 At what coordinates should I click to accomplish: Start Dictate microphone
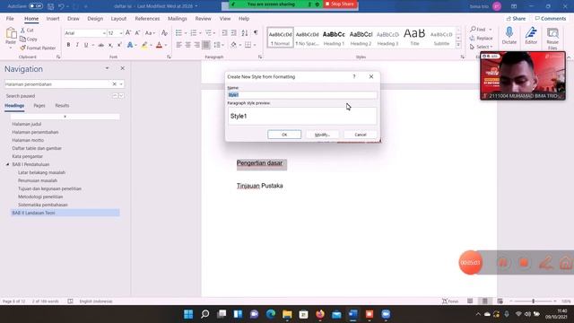[x=509, y=36]
